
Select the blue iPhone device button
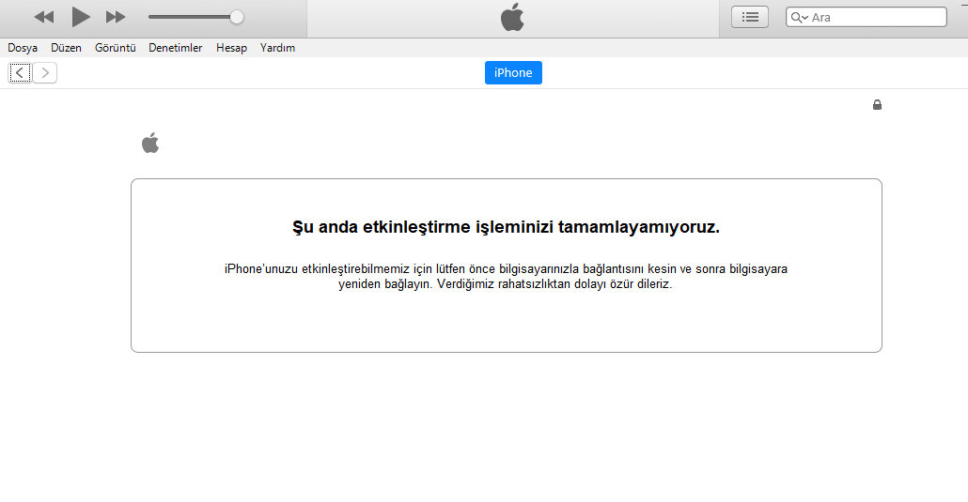click(513, 73)
